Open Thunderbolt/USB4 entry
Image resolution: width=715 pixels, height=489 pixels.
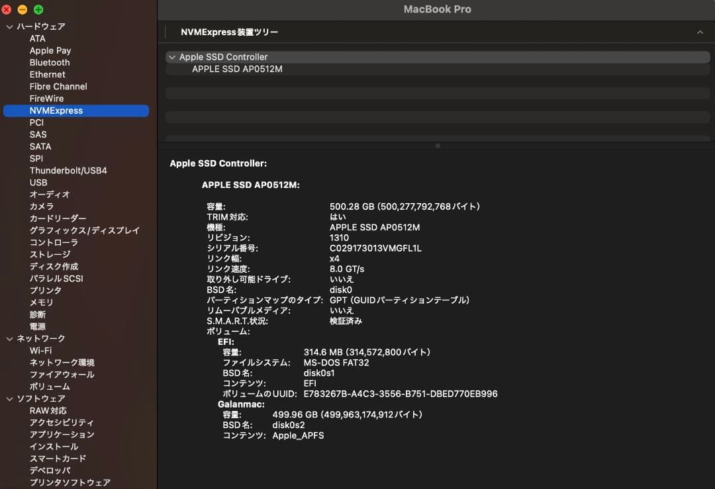pos(68,171)
